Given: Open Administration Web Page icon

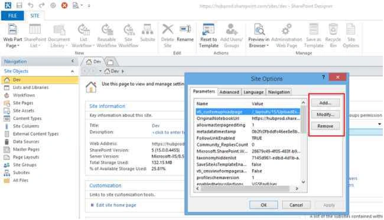Looking at the screenshot, I should (287, 29).
